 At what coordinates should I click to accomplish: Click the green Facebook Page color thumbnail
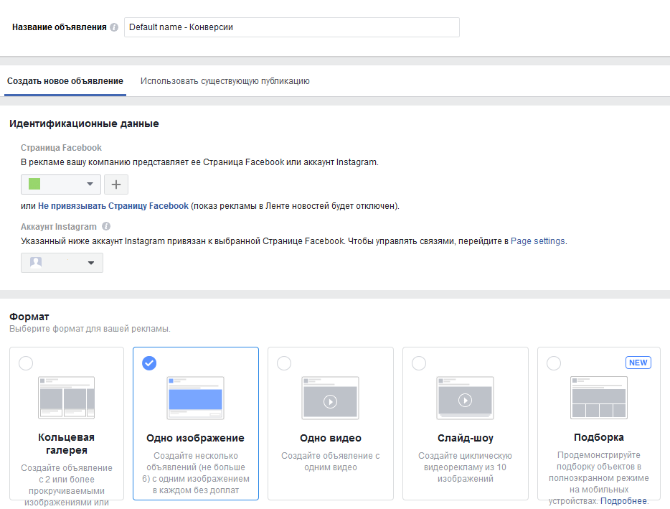coord(34,184)
